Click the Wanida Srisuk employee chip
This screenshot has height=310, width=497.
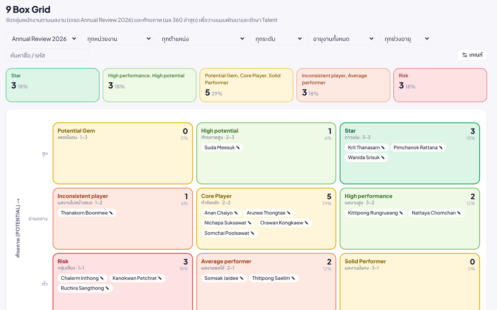click(x=366, y=158)
